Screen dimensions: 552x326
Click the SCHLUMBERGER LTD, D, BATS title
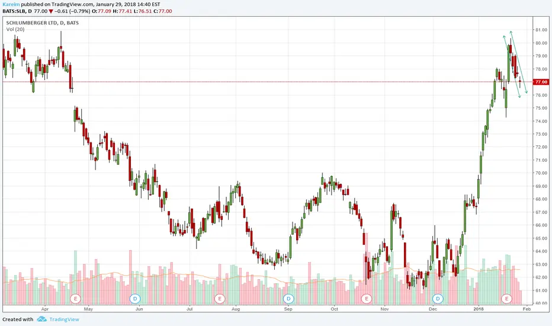pyautogui.click(x=42, y=23)
